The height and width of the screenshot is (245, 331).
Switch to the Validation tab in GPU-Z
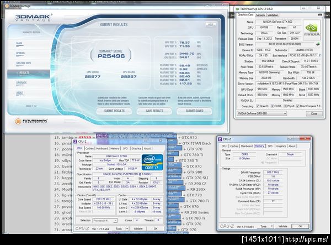(x=273, y=15)
